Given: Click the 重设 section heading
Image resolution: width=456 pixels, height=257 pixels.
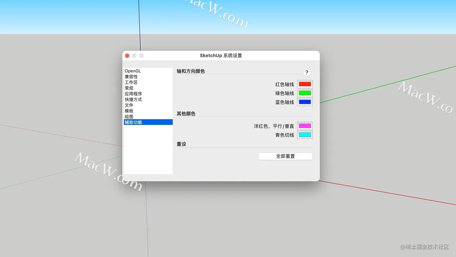Looking at the screenshot, I should point(181,144).
